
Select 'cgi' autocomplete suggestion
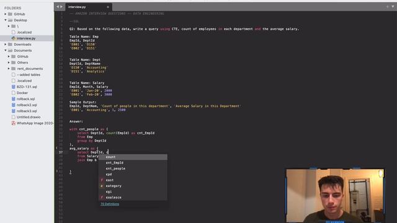(x=133, y=191)
